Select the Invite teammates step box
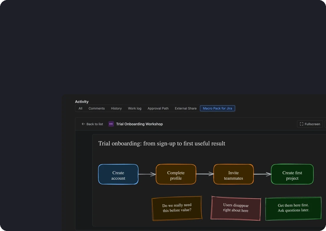 click(234, 174)
